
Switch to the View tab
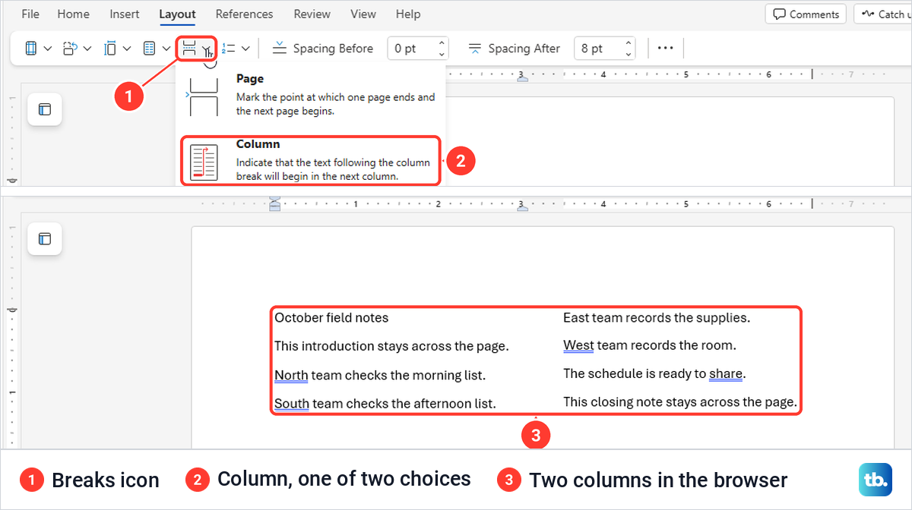click(x=363, y=14)
